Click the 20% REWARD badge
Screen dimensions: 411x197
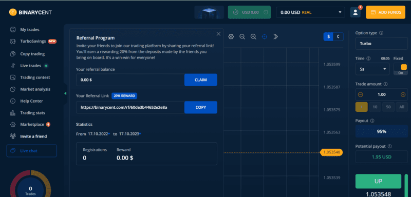[x=124, y=96]
